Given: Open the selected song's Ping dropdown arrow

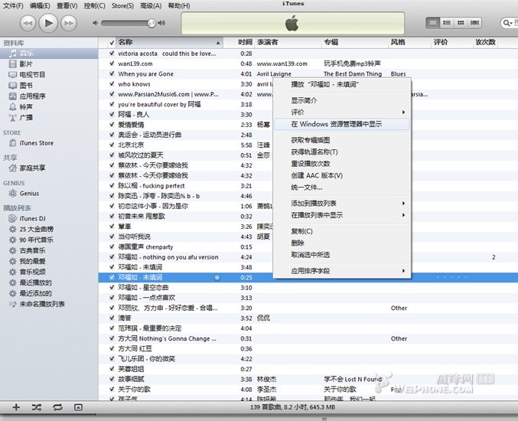Looking at the screenshot, I should (217, 278).
